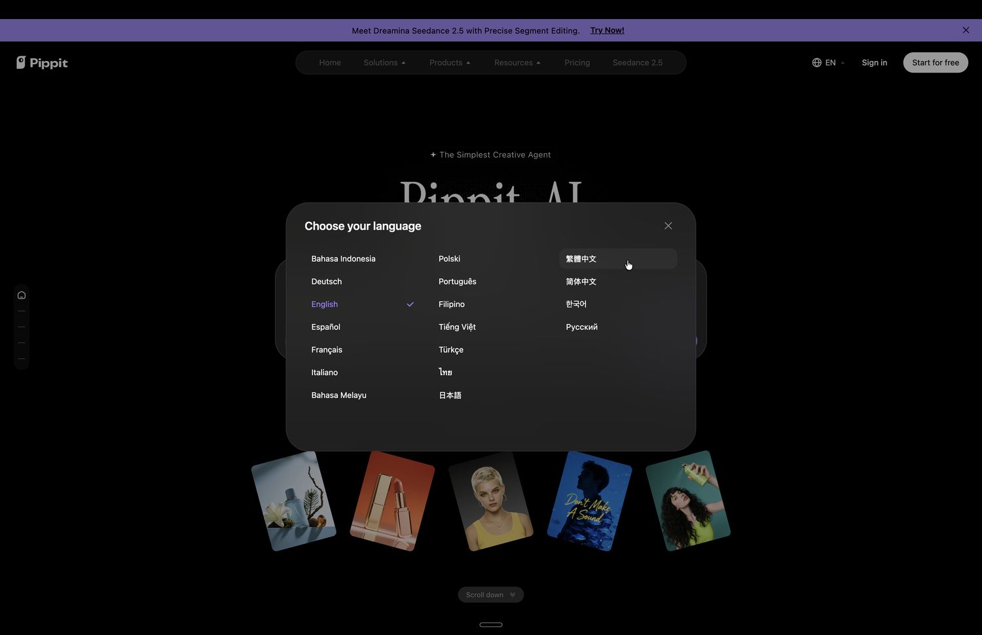The width and height of the screenshot is (982, 635).
Task: Click the home icon in left side rail
Action: 22,295
